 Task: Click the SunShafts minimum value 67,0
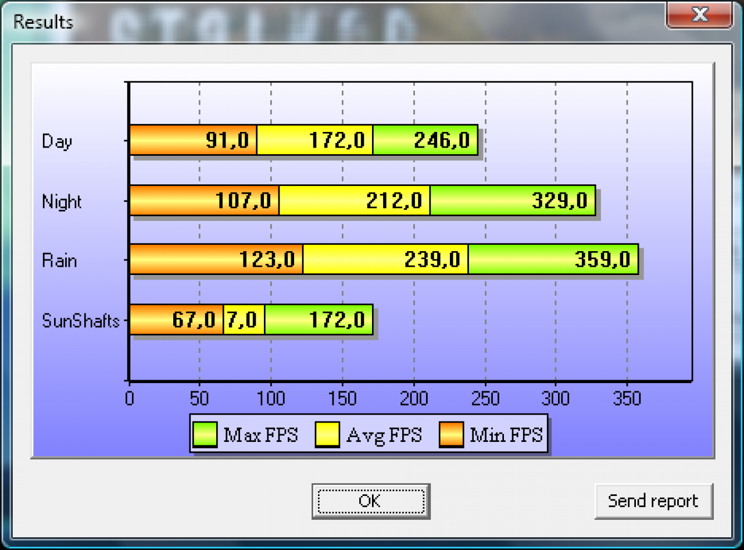tap(194, 319)
